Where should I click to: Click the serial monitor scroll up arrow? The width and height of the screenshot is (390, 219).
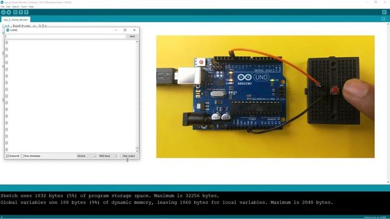tap(137, 42)
